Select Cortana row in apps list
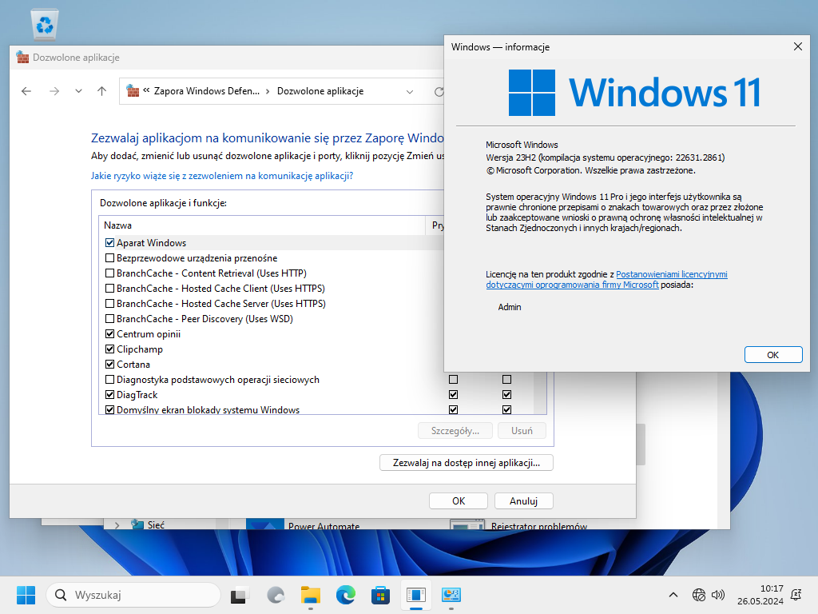The height and width of the screenshot is (614, 818). coord(272,364)
